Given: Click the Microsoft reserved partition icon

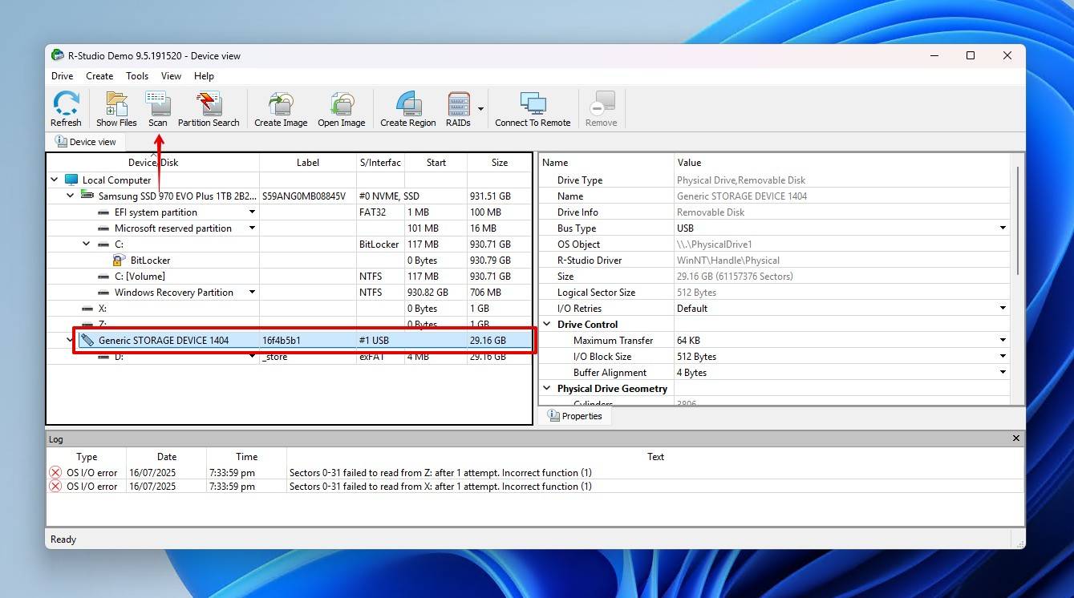Looking at the screenshot, I should tap(103, 228).
